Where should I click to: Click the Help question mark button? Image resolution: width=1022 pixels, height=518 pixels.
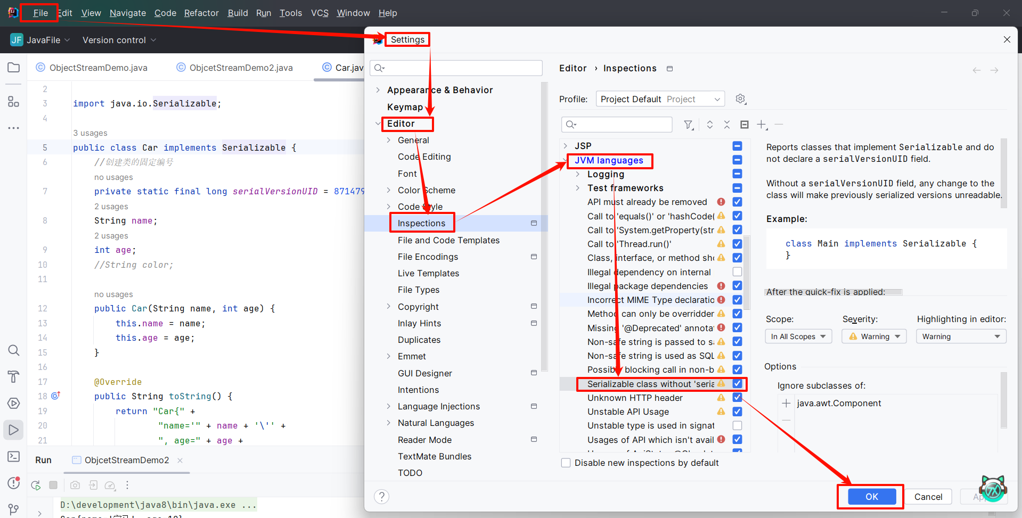click(381, 497)
